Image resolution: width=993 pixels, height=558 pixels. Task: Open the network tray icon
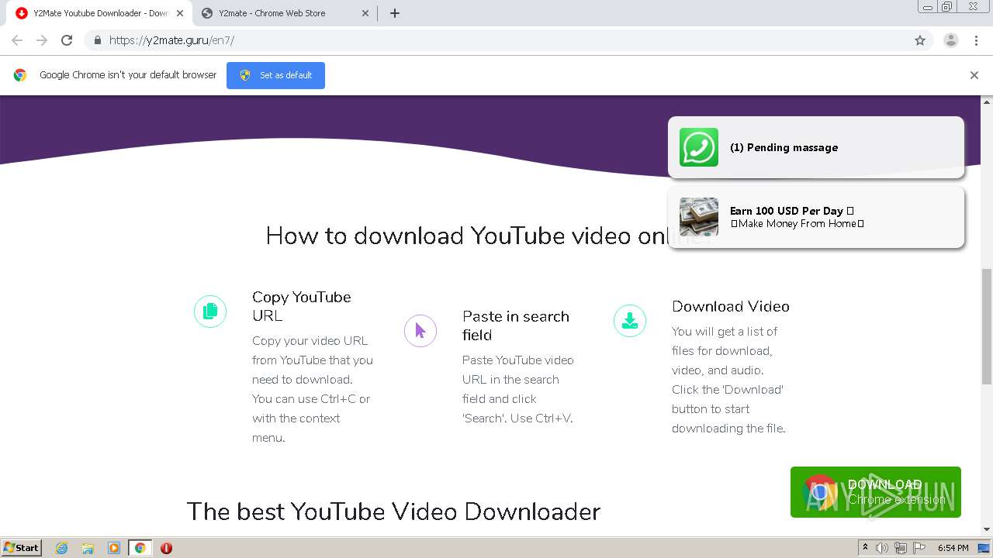pyautogui.click(x=901, y=548)
